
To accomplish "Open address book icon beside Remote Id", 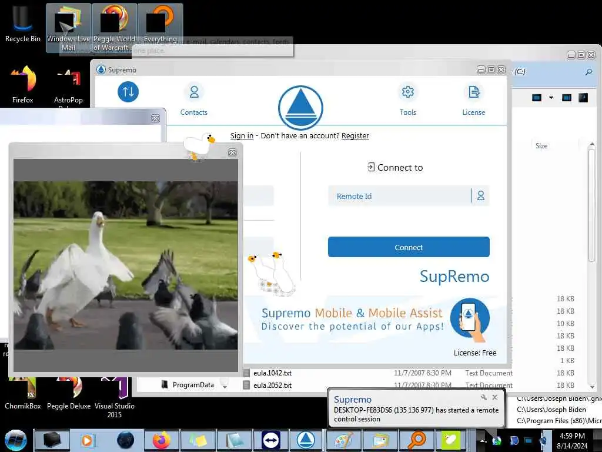I will click(x=481, y=196).
